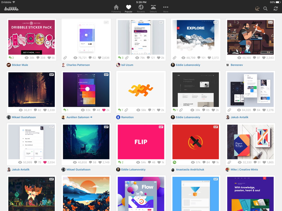Select the Recents tab
Screen dimensions: 282x211
(x=141, y=9)
